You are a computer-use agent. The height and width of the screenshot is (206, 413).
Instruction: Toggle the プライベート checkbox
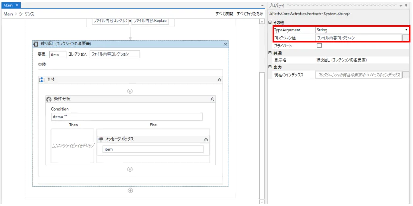tap(319, 45)
